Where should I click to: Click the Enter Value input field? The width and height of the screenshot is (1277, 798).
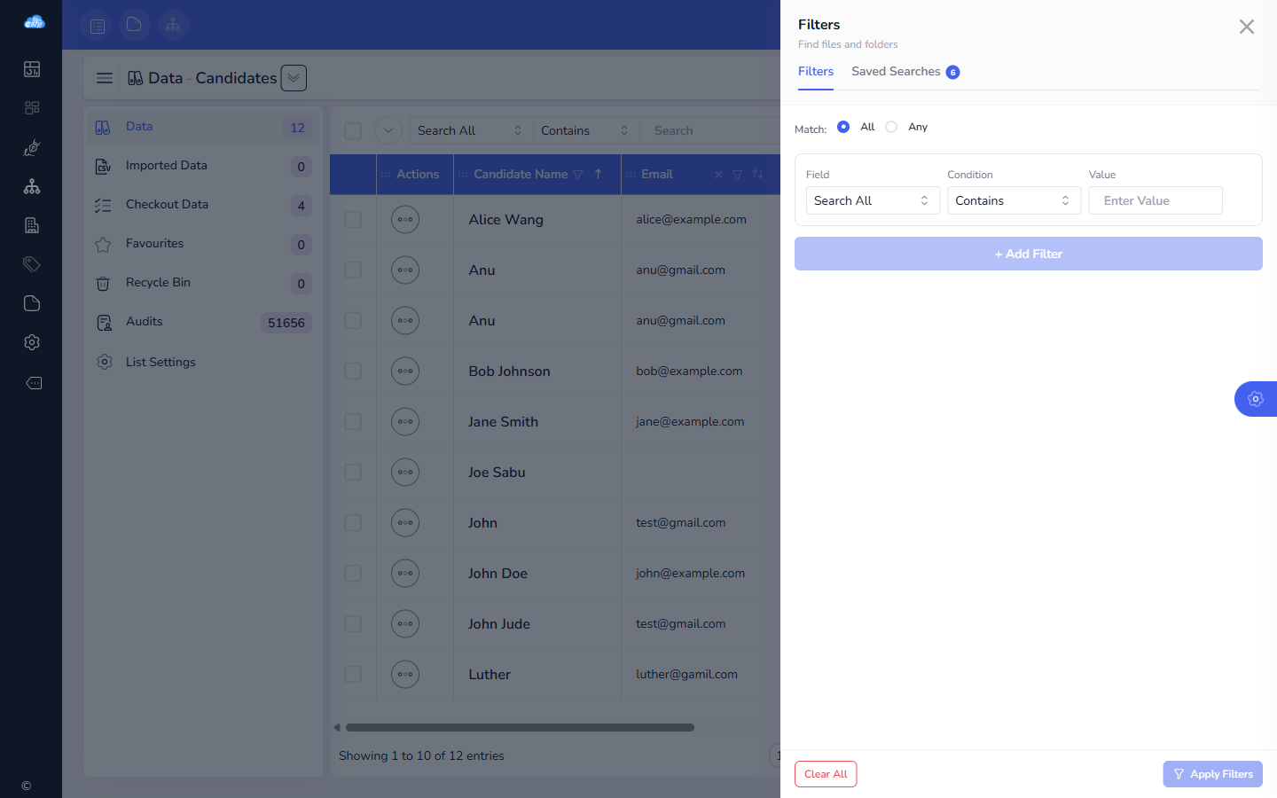(x=1156, y=200)
